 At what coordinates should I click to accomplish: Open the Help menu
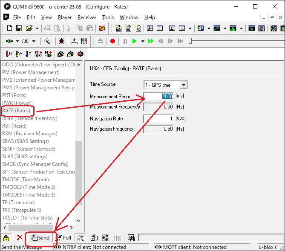(150, 17)
